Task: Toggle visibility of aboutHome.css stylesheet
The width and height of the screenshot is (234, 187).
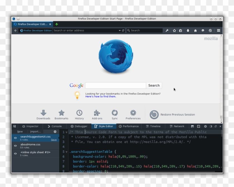Action: pos(15,146)
